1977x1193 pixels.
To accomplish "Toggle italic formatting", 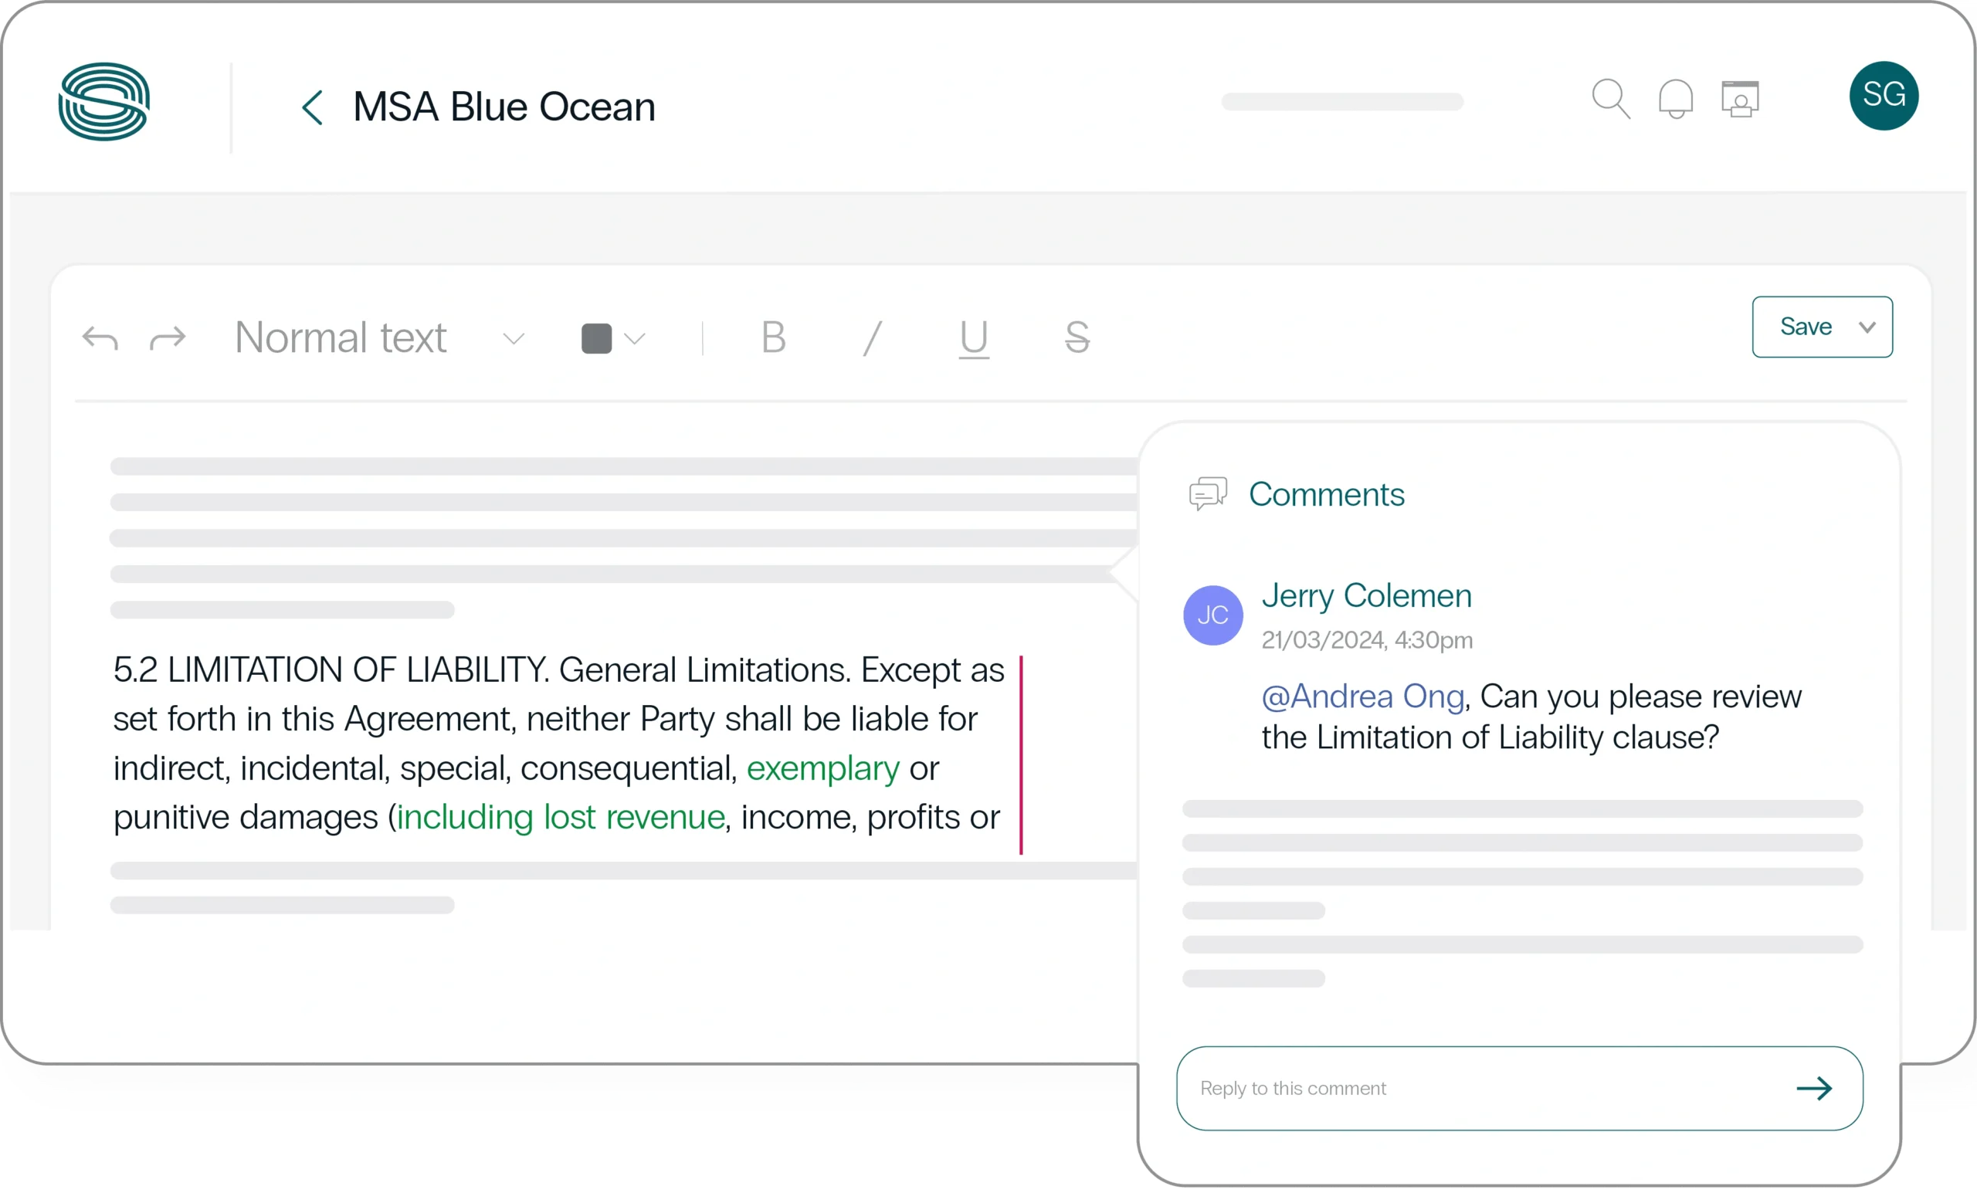I will pos(873,337).
